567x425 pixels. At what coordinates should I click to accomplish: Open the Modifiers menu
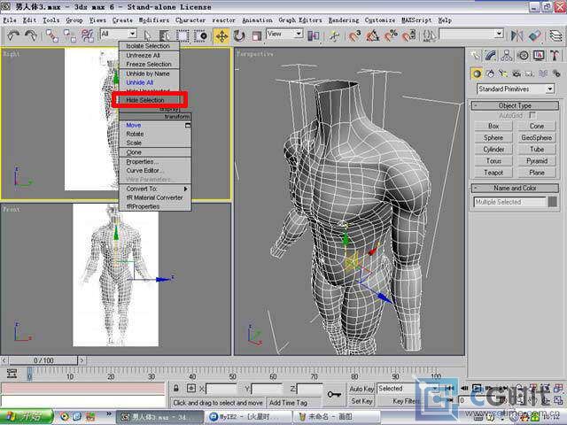tap(153, 20)
